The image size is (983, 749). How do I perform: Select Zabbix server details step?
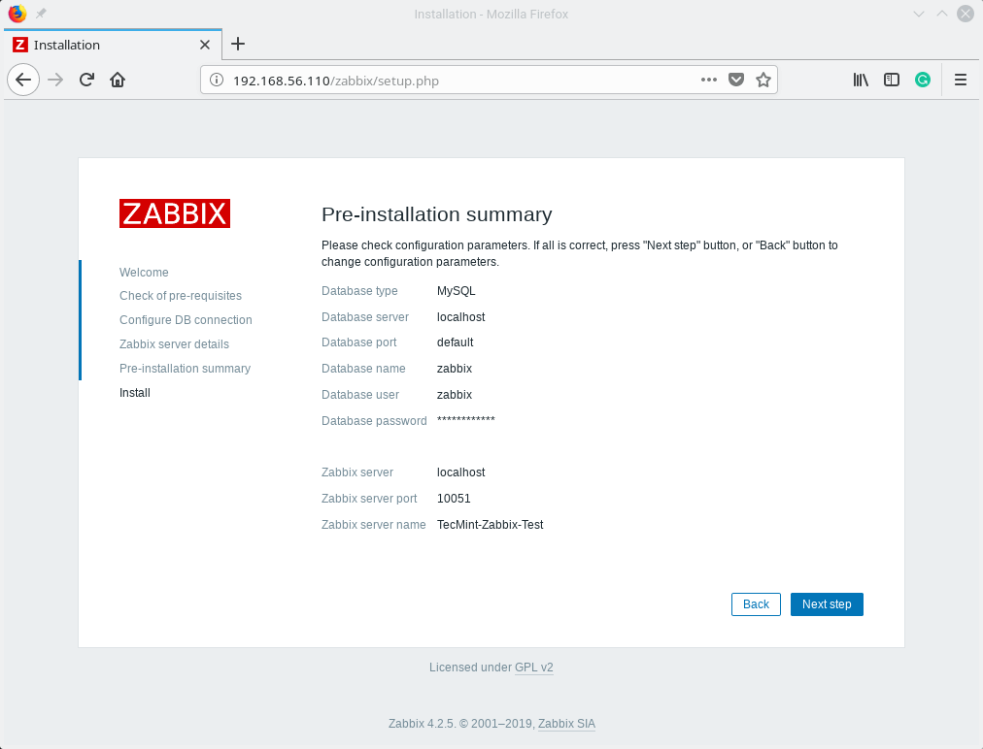pos(174,344)
